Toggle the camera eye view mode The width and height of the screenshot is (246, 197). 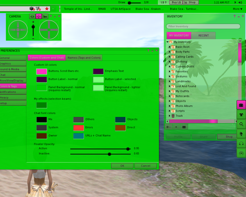pos(32,16)
